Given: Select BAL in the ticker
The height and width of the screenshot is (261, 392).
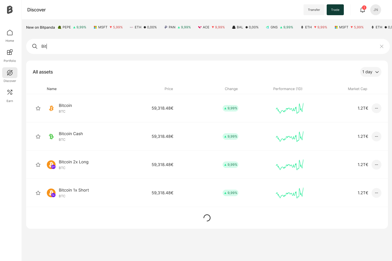Looking at the screenshot, I should pos(245,27).
